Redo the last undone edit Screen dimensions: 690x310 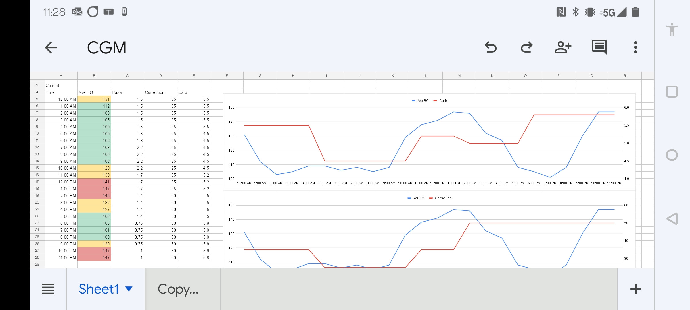(527, 47)
